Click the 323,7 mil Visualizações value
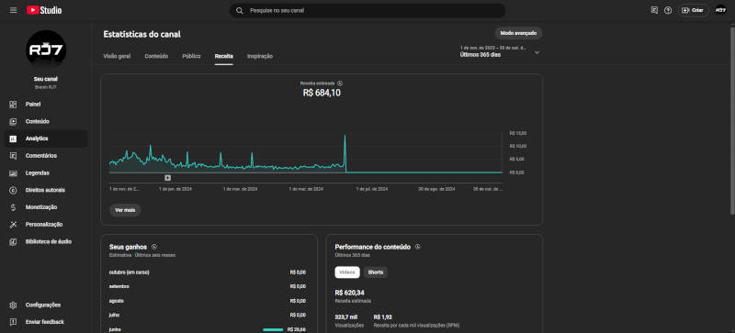735x333 pixels. point(346,317)
